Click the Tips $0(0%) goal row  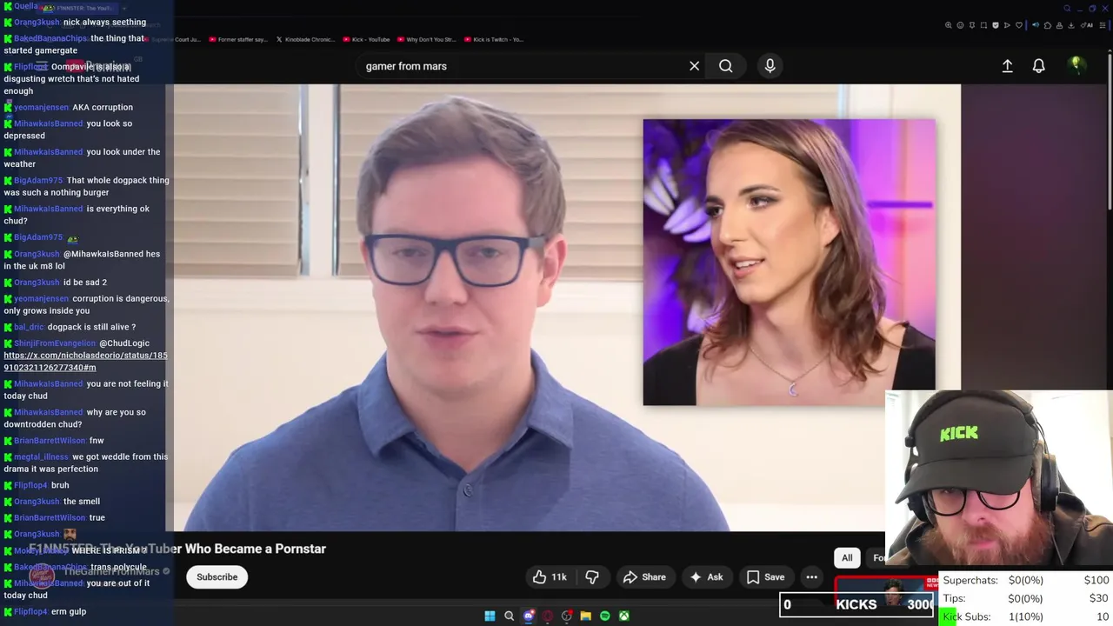tap(1026, 598)
